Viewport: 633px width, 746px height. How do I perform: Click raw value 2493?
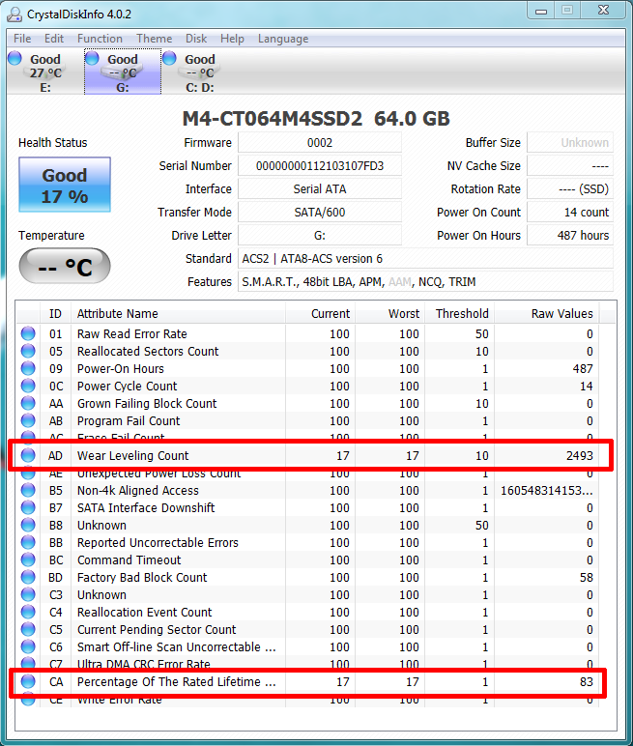pos(580,456)
